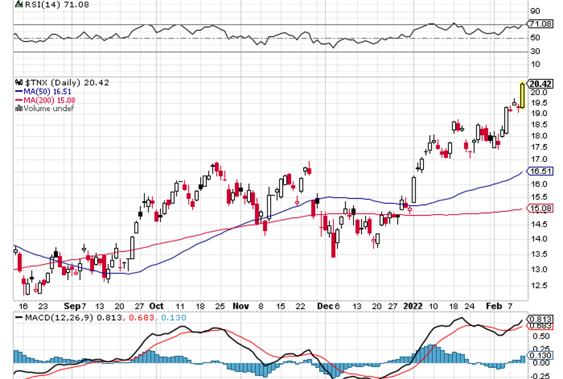Click the 20.42 current price tag
This screenshot has height=379, width=563.
540,84
